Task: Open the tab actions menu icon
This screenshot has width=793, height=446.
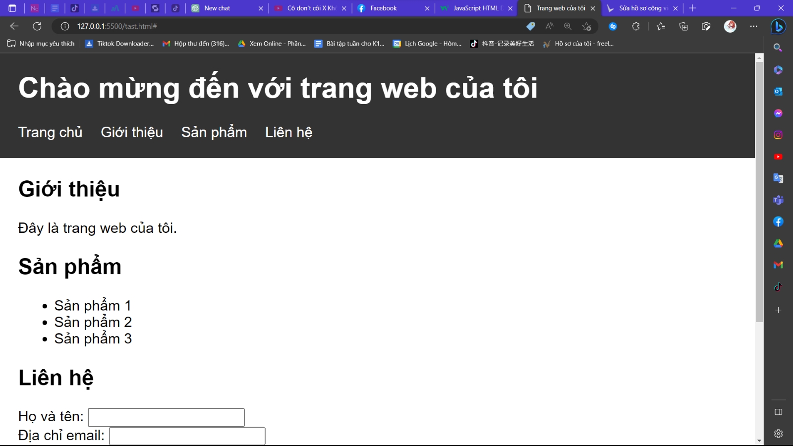Action: click(12, 8)
